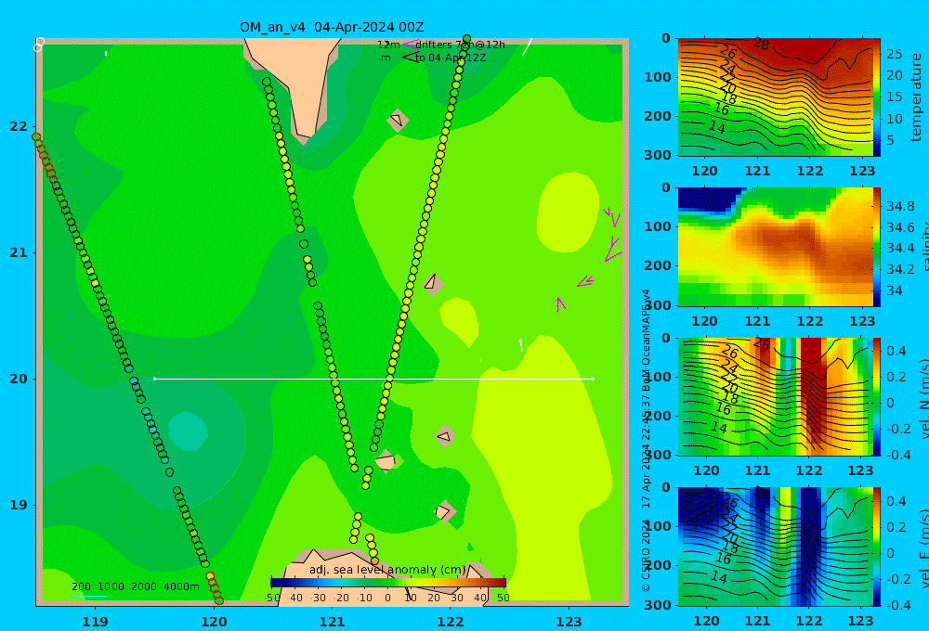Select the 'vel. N (m/s)' axis label

(922, 398)
